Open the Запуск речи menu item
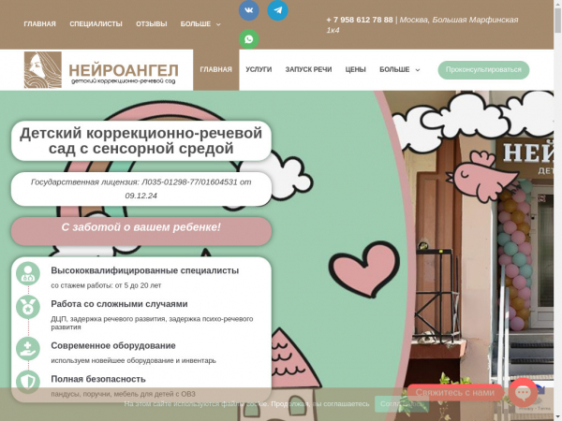The image size is (562, 421). [x=308, y=69]
